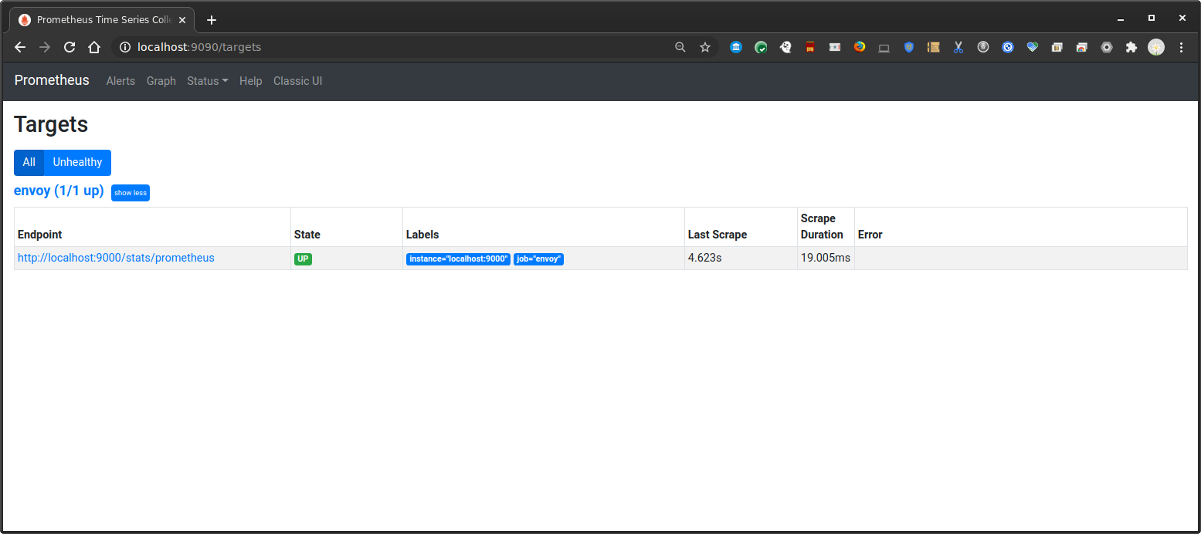Open the laptop extension icon
Image resolution: width=1201 pixels, height=534 pixels.
[884, 47]
